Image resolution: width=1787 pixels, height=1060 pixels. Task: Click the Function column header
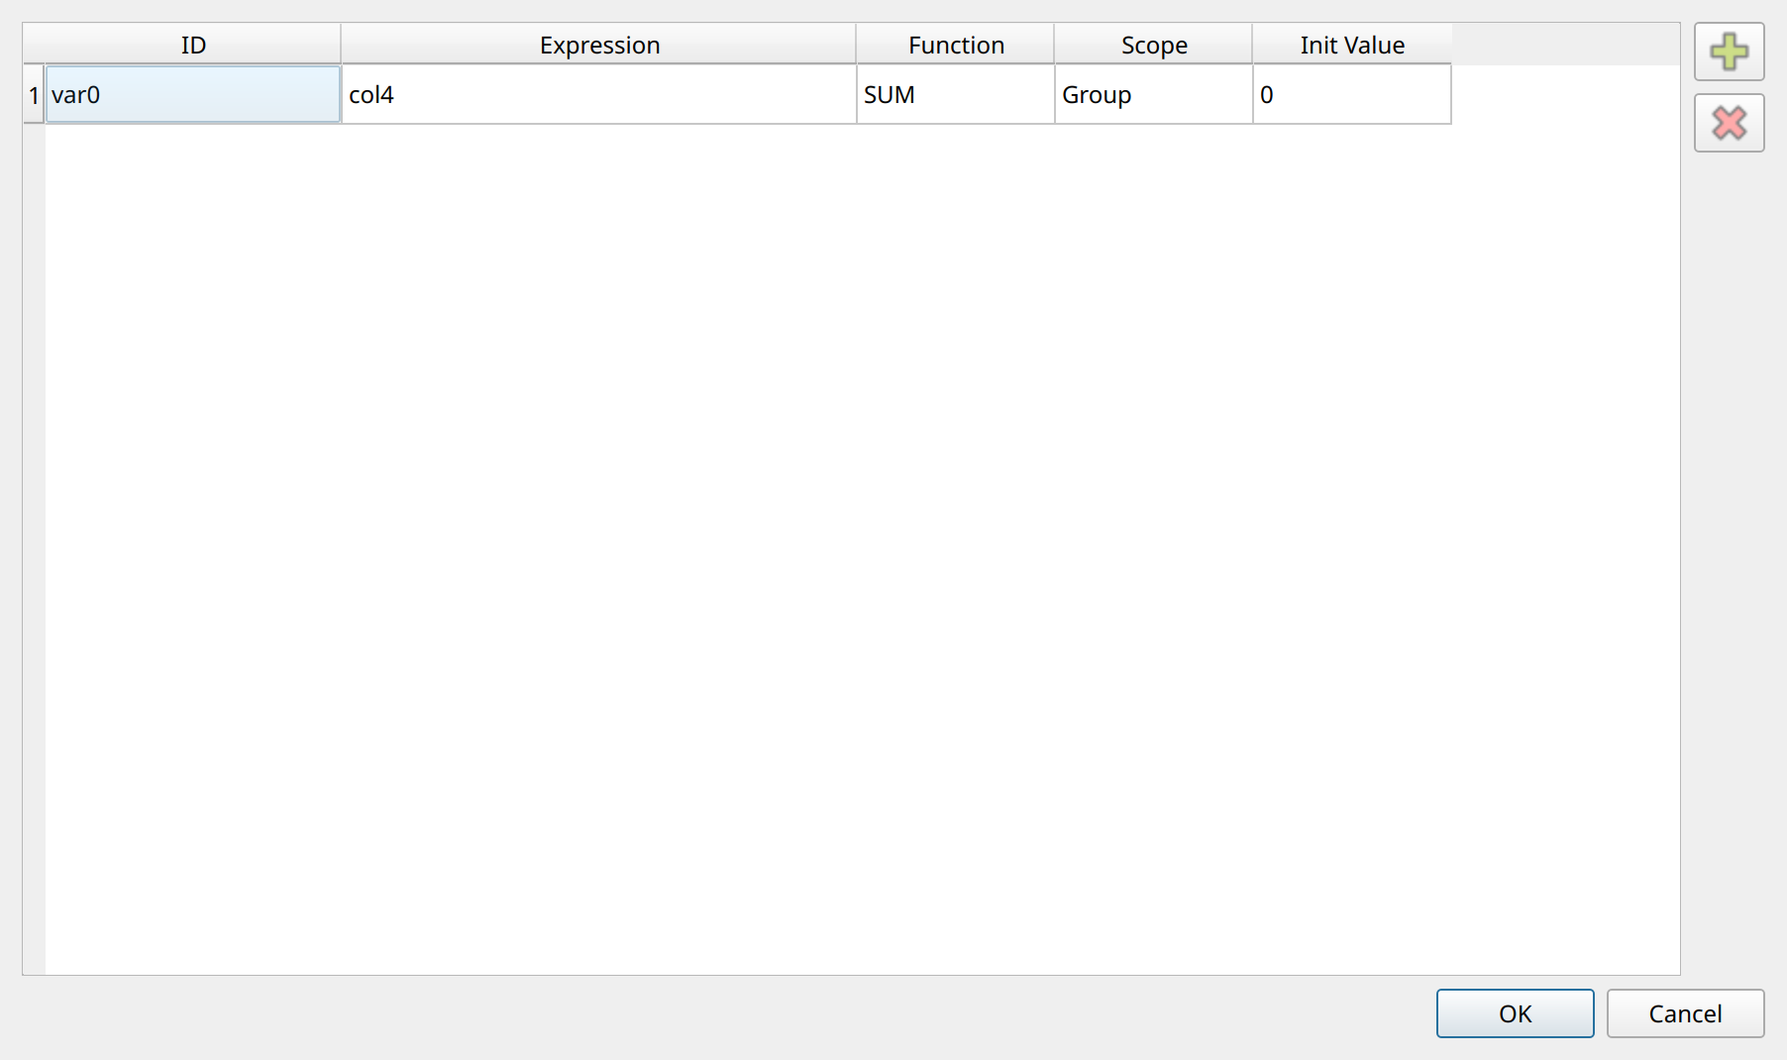pyautogui.click(x=956, y=45)
